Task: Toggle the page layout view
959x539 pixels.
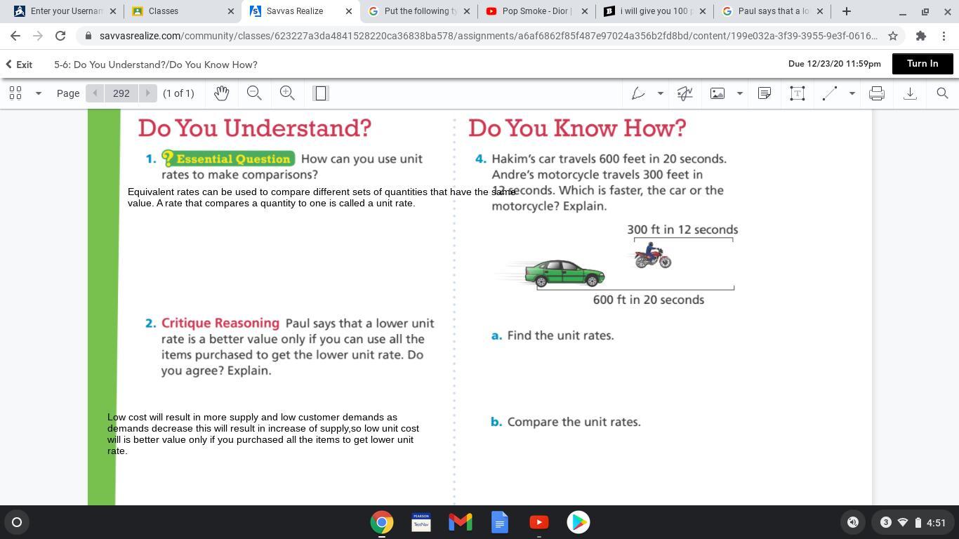Action: coord(321,93)
